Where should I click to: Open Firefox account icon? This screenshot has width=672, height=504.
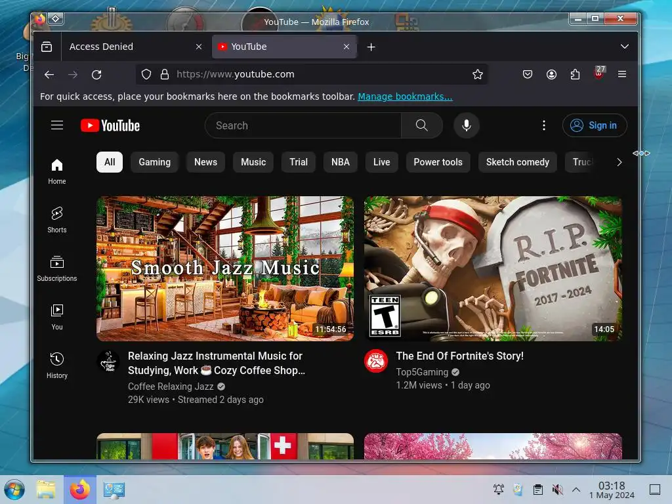[x=551, y=75]
